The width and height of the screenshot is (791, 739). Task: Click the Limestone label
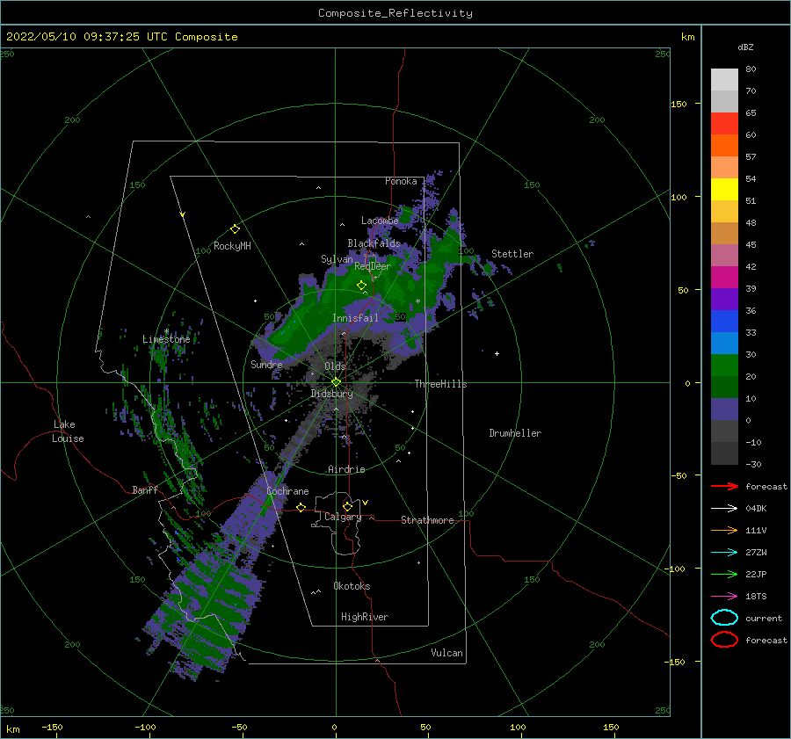[166, 339]
